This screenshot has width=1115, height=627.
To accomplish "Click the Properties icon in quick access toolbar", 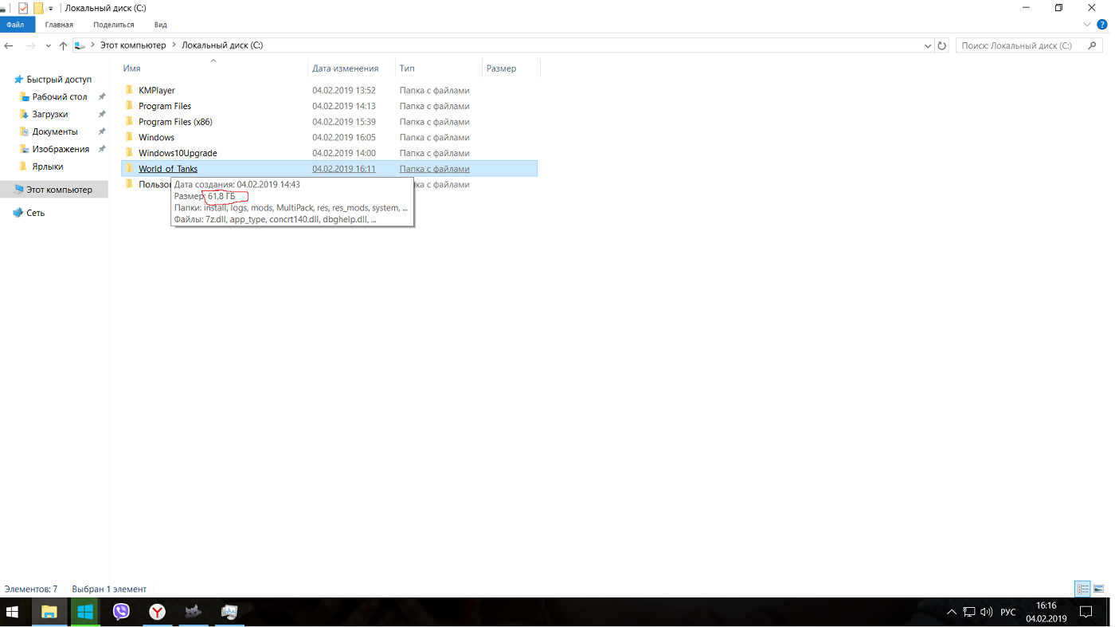I will 23,8.
